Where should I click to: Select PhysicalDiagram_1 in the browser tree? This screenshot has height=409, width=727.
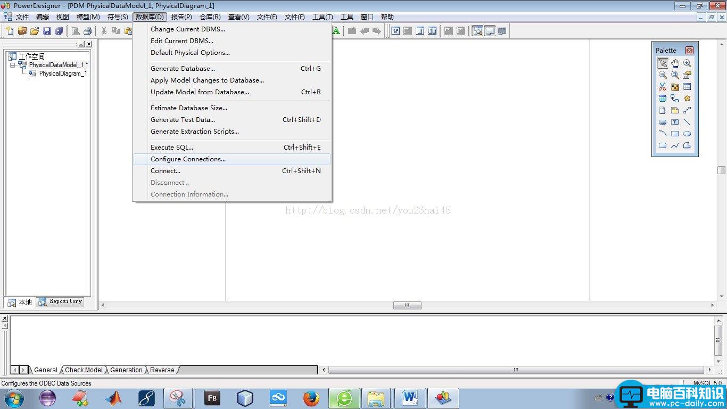click(63, 73)
